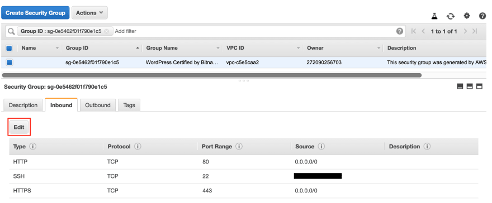The height and width of the screenshot is (203, 492).
Task: Select the Inbound tab
Action: pos(61,105)
